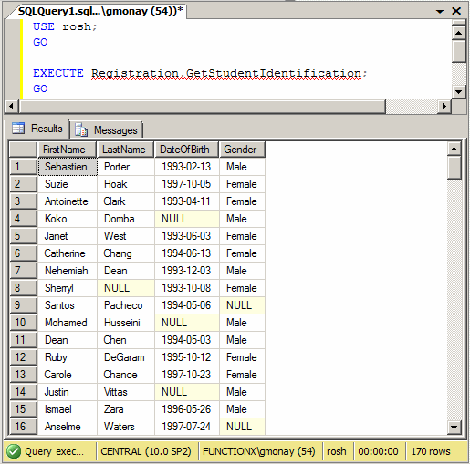The image size is (470, 464).
Task: Switch to the Results tab
Action: pos(37,129)
